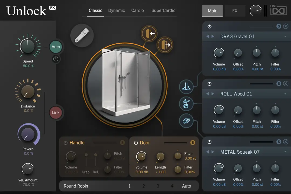
Task: Click the Auto button beside the Speed knob
Action: tap(56, 47)
